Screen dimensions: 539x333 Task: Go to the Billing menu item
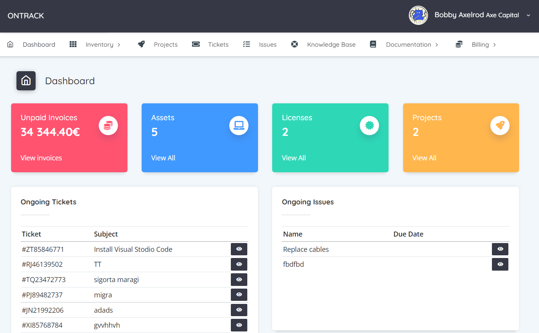click(480, 44)
